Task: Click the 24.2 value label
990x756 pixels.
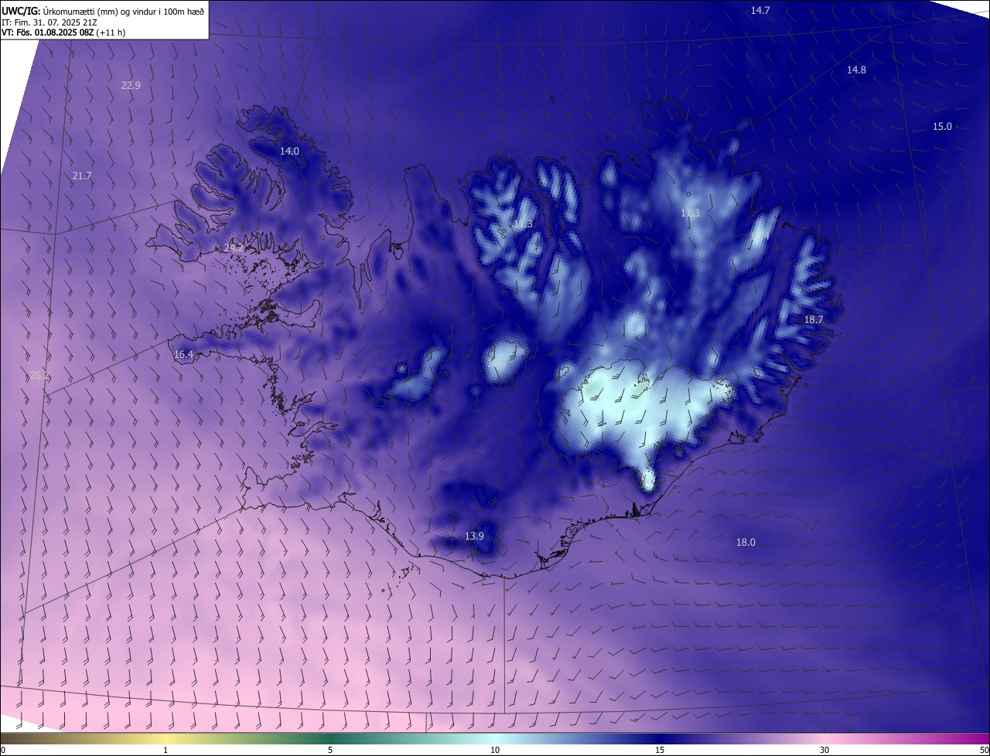Action: coord(234,248)
